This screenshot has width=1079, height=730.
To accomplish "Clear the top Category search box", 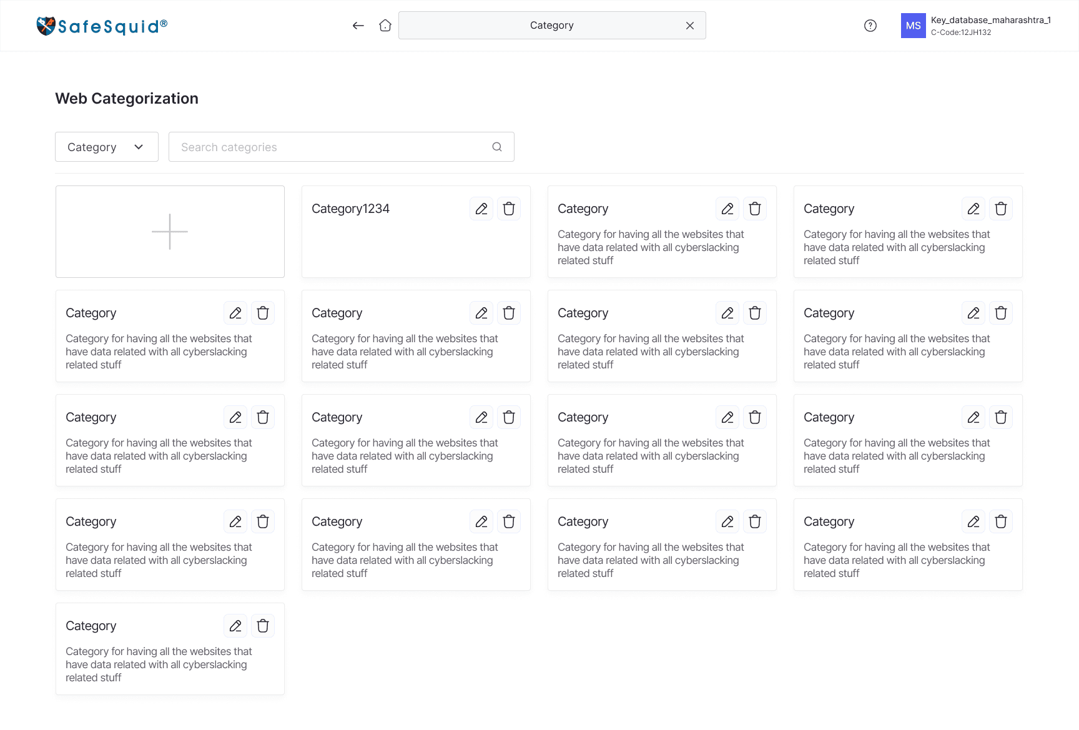I will 690,26.
